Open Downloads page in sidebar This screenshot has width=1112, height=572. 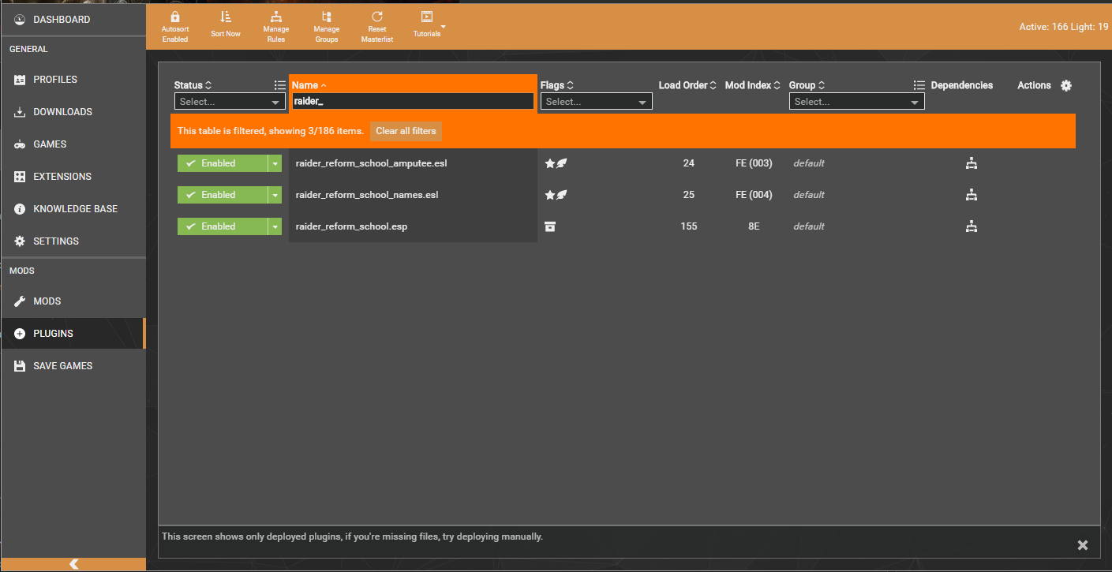[x=73, y=112]
